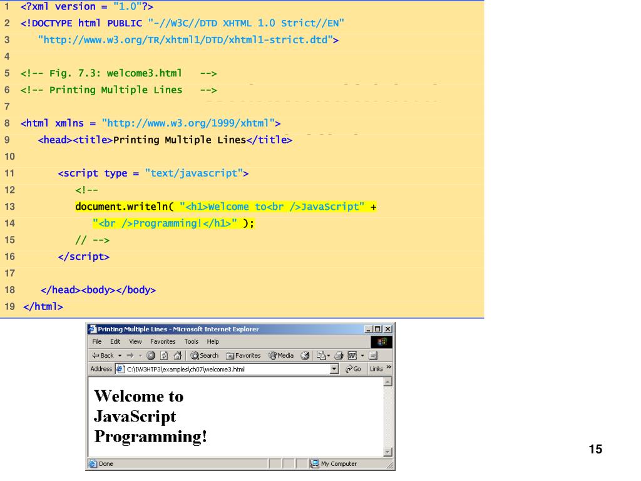Close the Internet Explorer window
641x481 pixels.
coord(388,329)
